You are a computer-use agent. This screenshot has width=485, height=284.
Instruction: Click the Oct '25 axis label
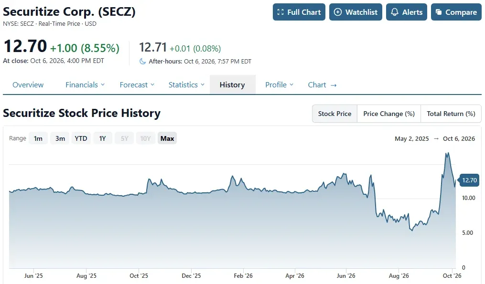(x=139, y=276)
